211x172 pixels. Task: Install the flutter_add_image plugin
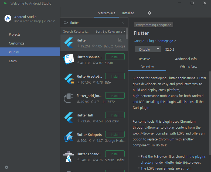115,96
